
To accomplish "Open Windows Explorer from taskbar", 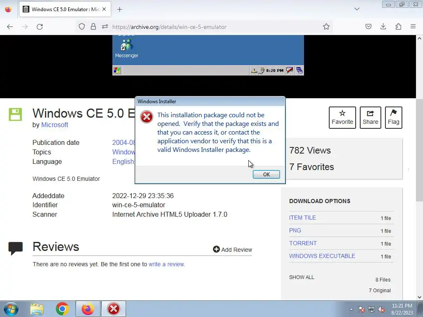I will click(37, 309).
